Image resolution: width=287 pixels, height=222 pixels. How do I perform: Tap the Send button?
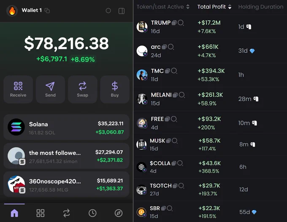tap(50, 89)
